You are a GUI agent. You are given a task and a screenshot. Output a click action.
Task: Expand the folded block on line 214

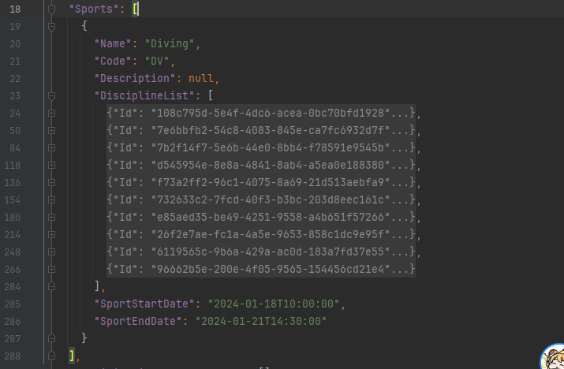click(51, 234)
